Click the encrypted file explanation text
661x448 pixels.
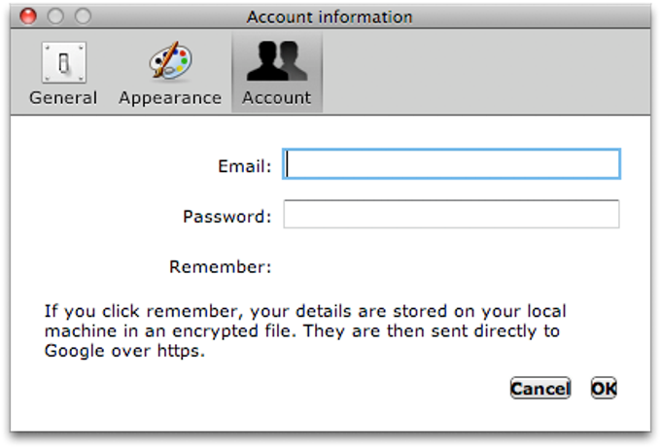click(x=305, y=330)
